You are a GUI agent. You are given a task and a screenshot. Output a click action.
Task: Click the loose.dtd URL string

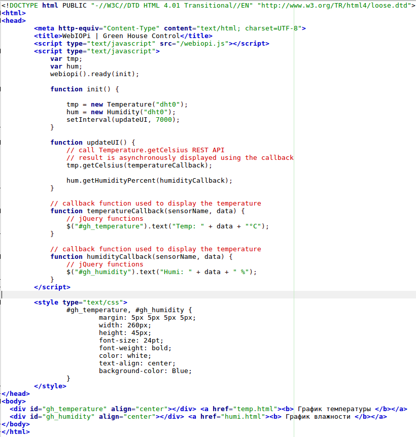[x=334, y=6]
